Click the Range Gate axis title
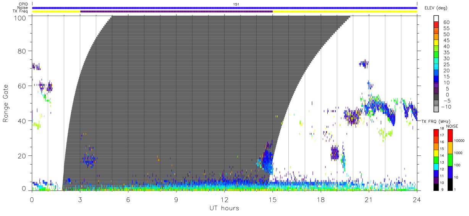The image size is (469, 216). pos(6,104)
